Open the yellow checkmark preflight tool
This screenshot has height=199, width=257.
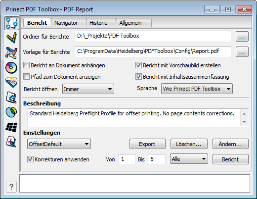tap(11, 38)
